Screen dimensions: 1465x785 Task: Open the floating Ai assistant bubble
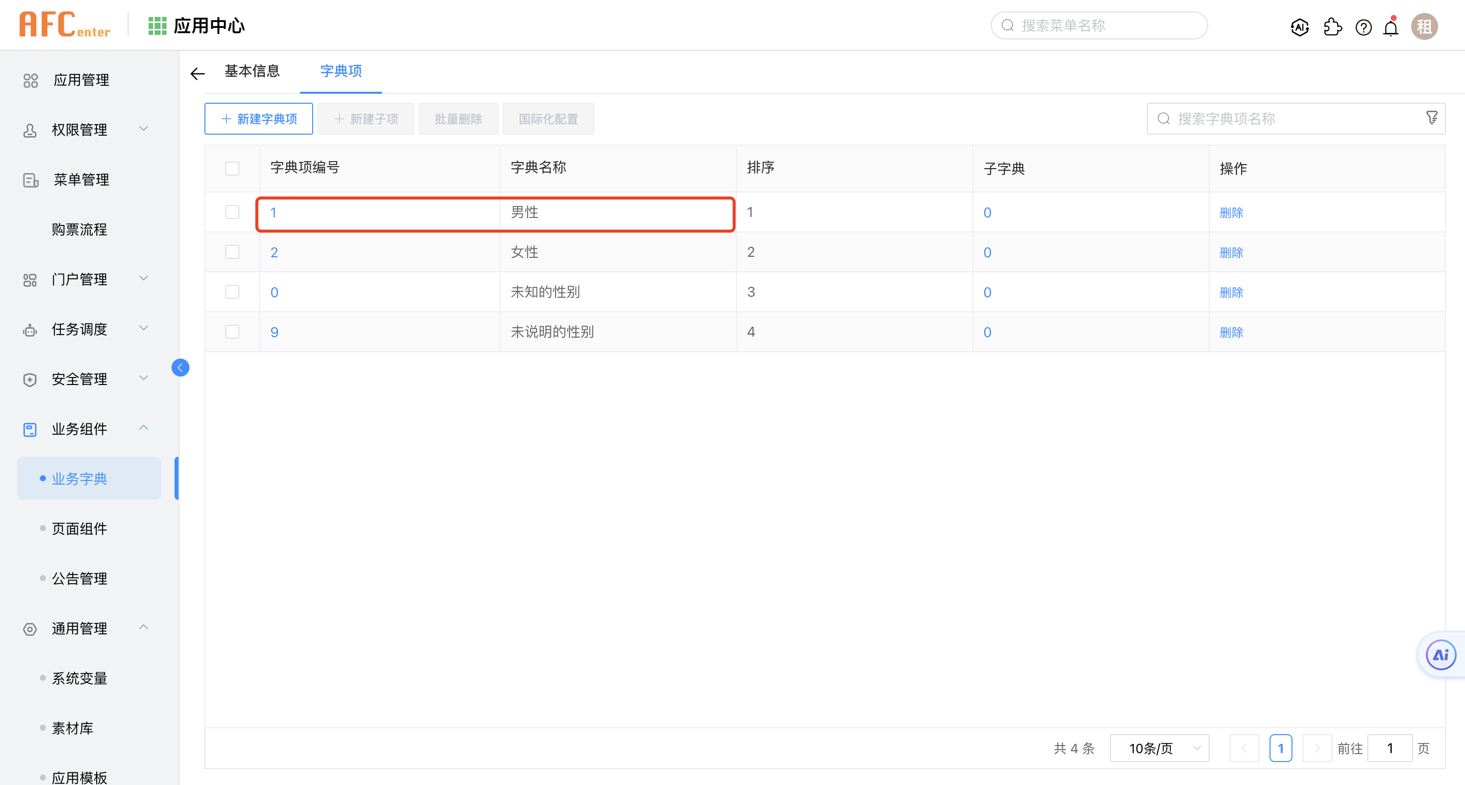(x=1441, y=655)
